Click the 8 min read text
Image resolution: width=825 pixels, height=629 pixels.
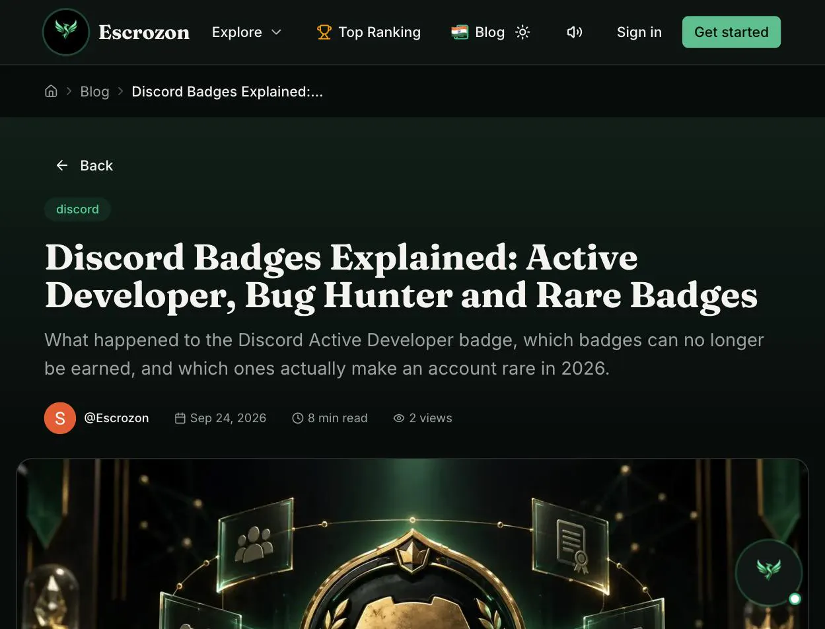click(338, 418)
